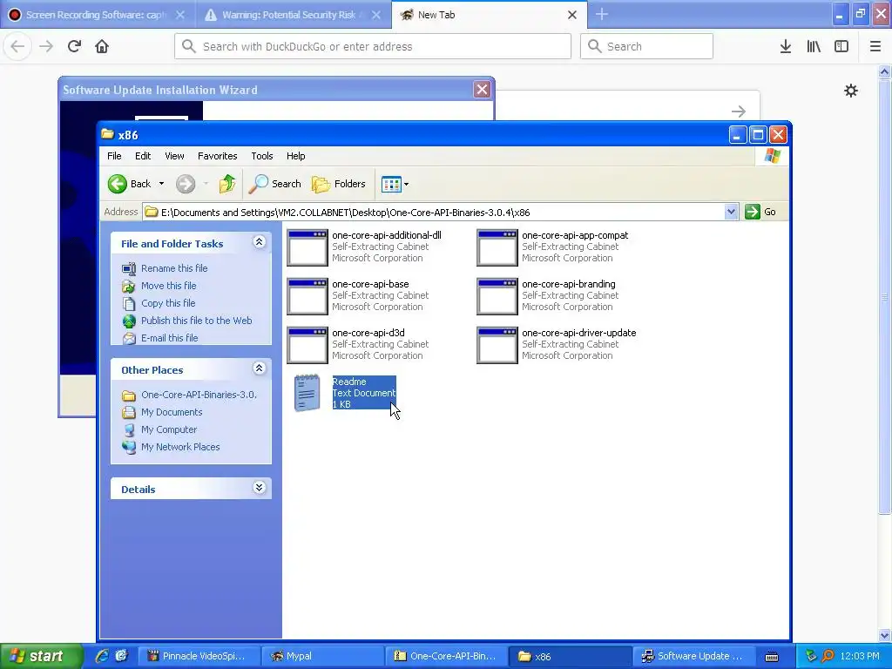This screenshot has height=669, width=892.
Task: Select the one-core-api-app-compat file icon
Action: coord(497,247)
